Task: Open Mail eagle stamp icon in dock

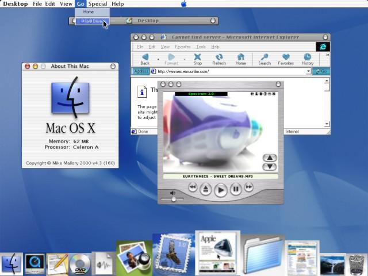Action: click(x=173, y=254)
